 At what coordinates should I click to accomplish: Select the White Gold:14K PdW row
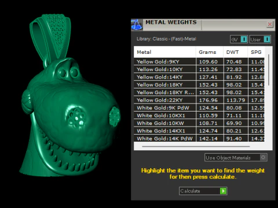[x=199, y=139]
